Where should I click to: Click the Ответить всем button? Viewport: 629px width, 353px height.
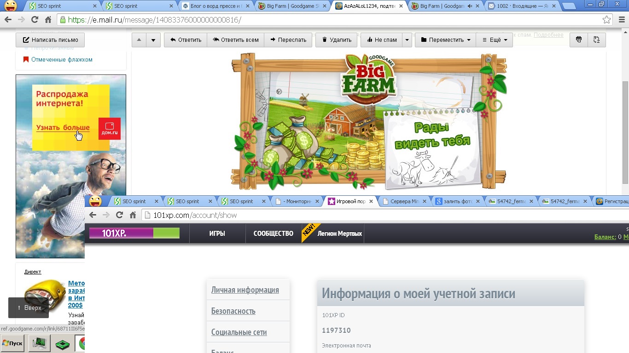(235, 40)
